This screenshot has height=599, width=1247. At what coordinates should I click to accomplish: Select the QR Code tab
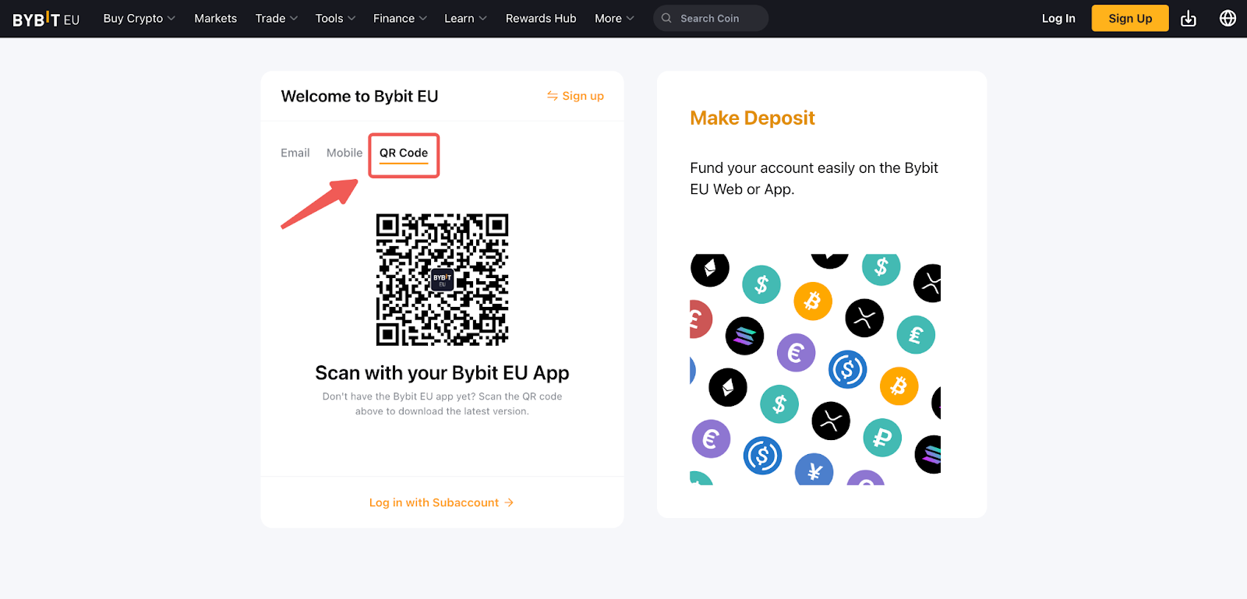[x=404, y=153]
